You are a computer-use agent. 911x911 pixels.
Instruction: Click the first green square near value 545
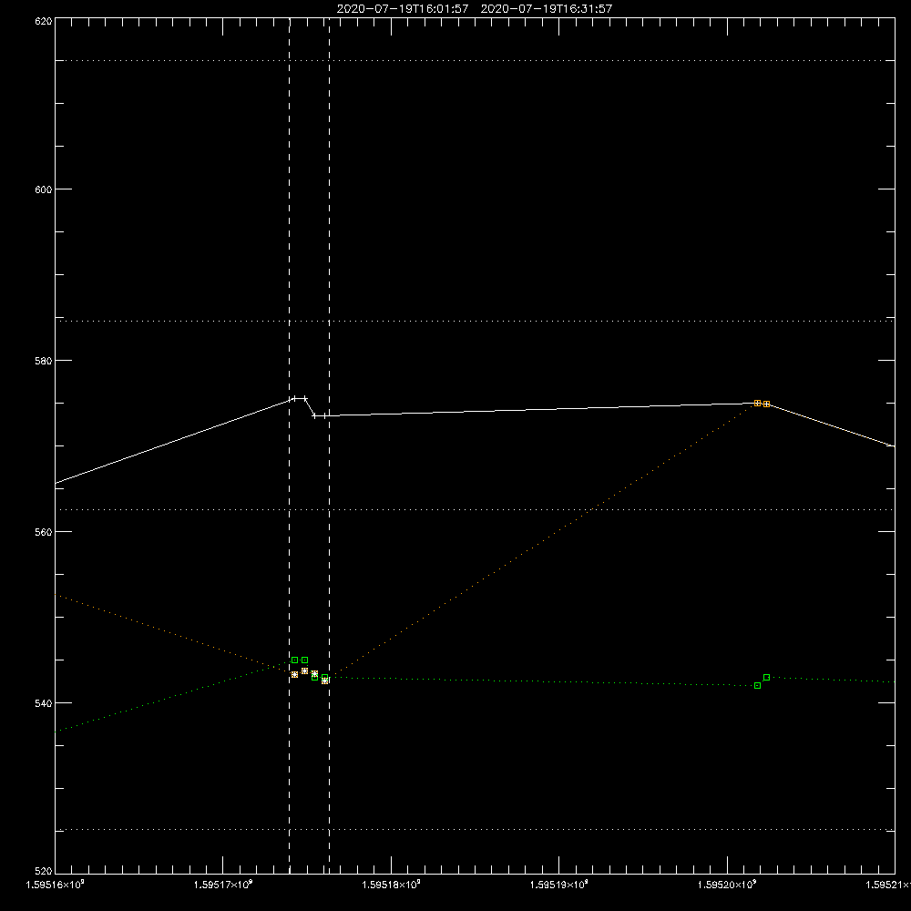[x=294, y=660]
